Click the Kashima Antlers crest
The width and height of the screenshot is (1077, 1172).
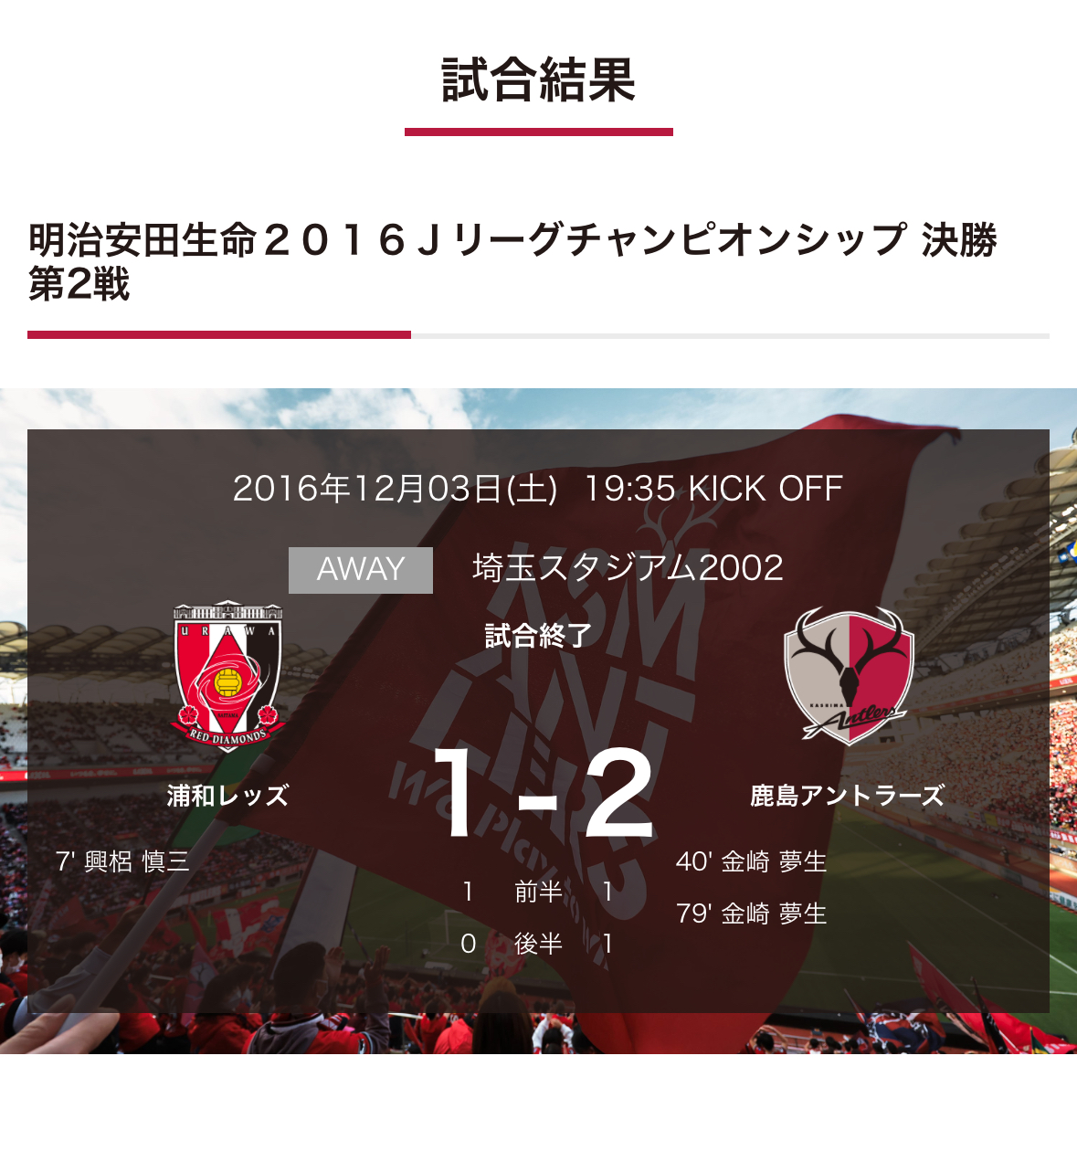click(849, 675)
